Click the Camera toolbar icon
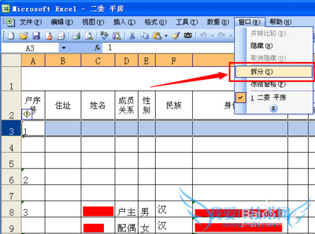 188,36
